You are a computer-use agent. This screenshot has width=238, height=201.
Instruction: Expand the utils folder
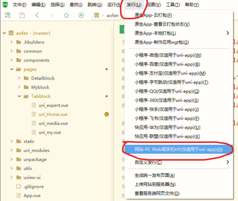coord(12,168)
